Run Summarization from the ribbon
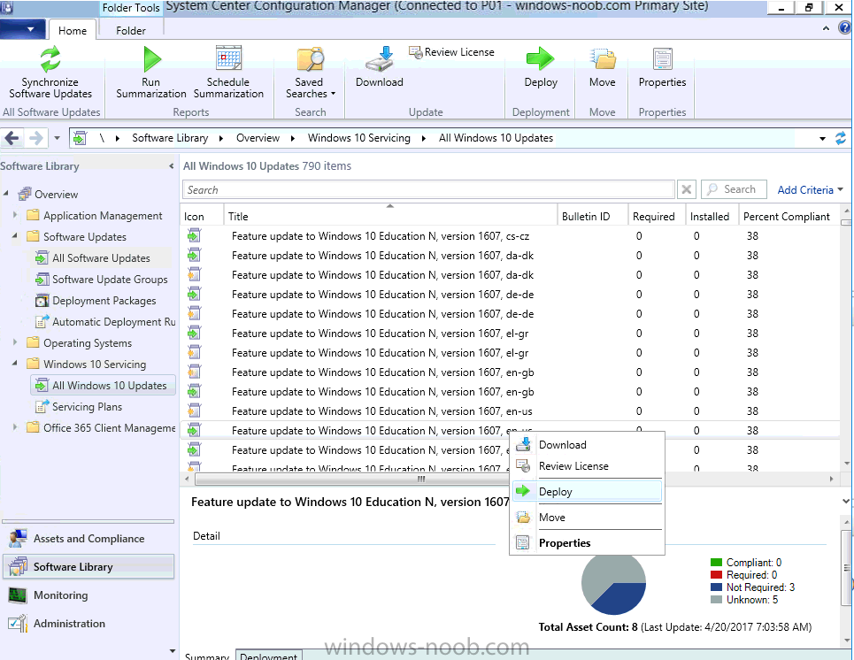This screenshot has width=854, height=660. (151, 73)
